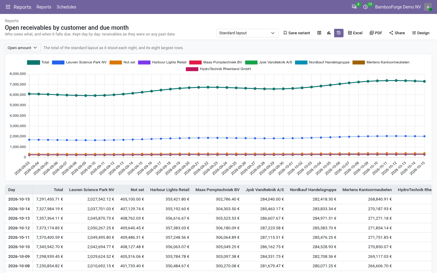Toggle HydroTechnik Rheinland GmbH legend entry
Image resolution: width=437 pixels, height=273 pixels.
click(x=218, y=69)
